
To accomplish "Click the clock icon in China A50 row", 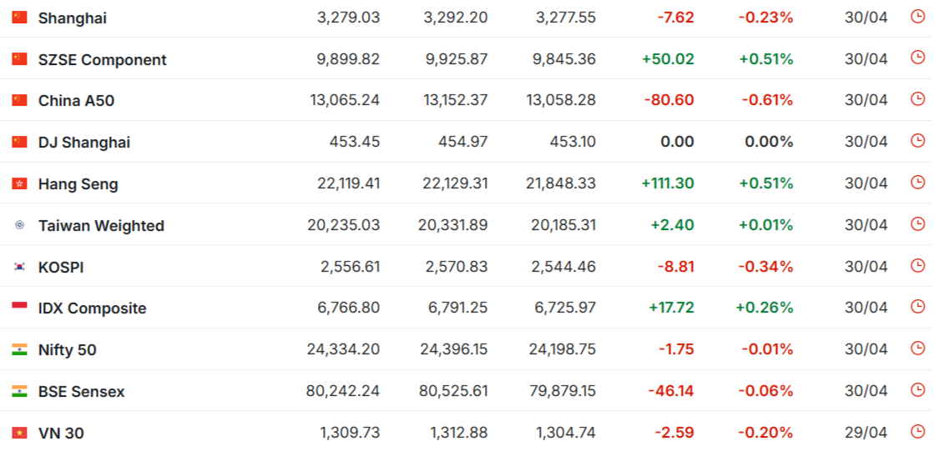I will coord(918,99).
